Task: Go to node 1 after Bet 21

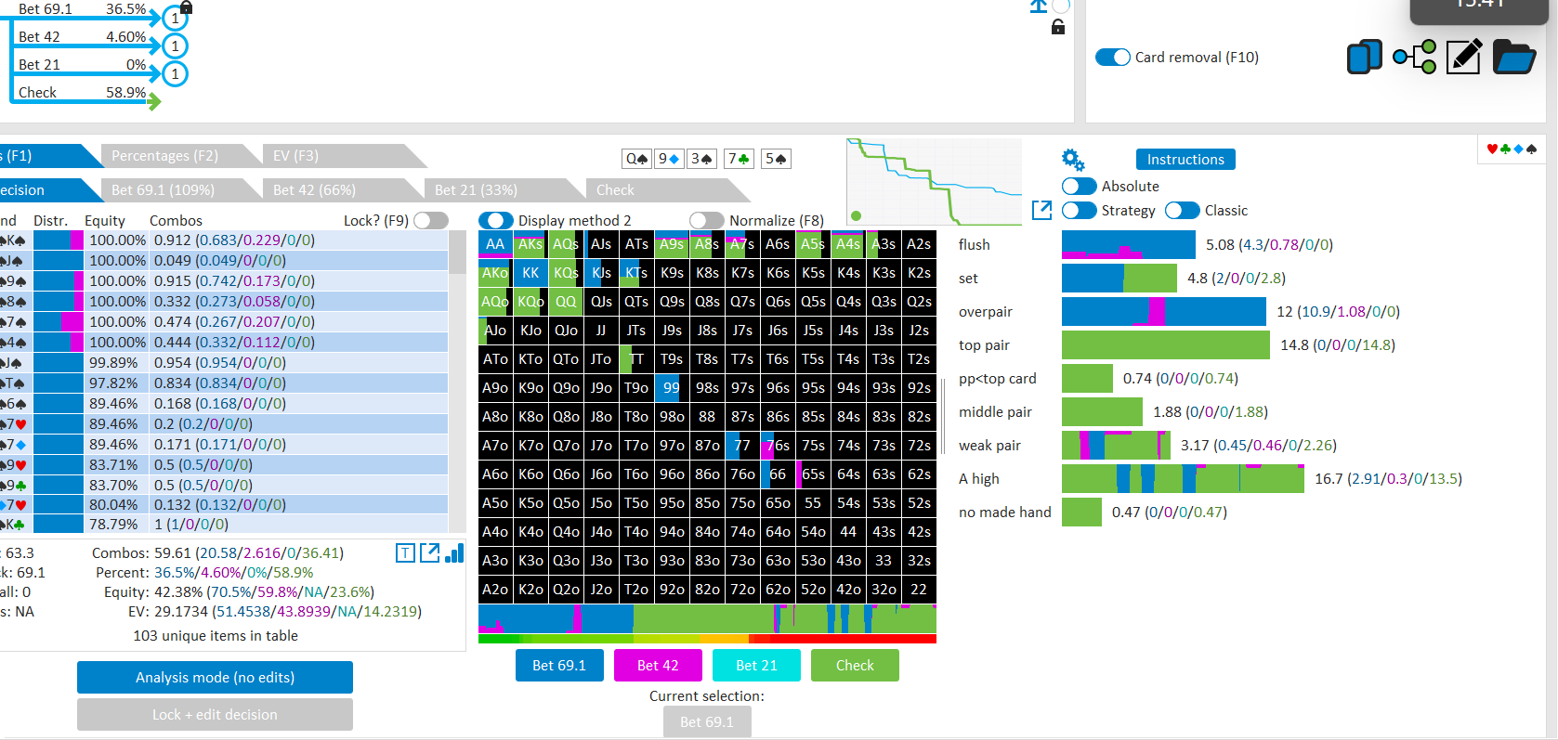Action: click(x=175, y=73)
